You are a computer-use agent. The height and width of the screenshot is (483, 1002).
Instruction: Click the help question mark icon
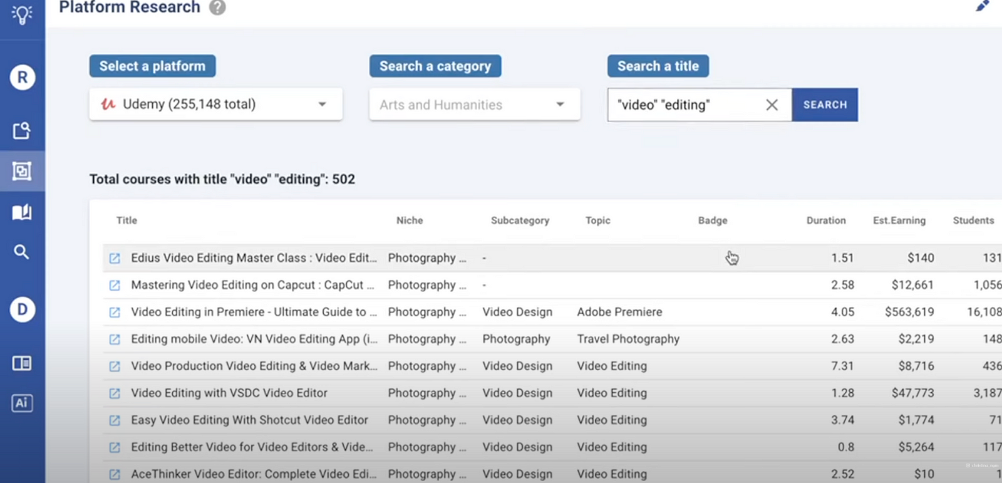217,8
